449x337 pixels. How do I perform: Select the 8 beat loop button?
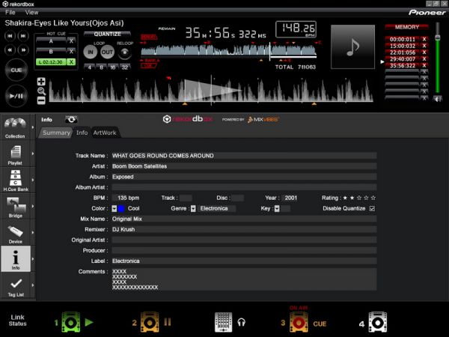[x=101, y=67]
